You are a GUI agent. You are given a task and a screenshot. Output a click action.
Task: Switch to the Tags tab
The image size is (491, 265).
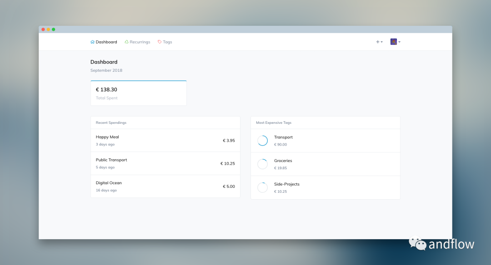coord(167,42)
